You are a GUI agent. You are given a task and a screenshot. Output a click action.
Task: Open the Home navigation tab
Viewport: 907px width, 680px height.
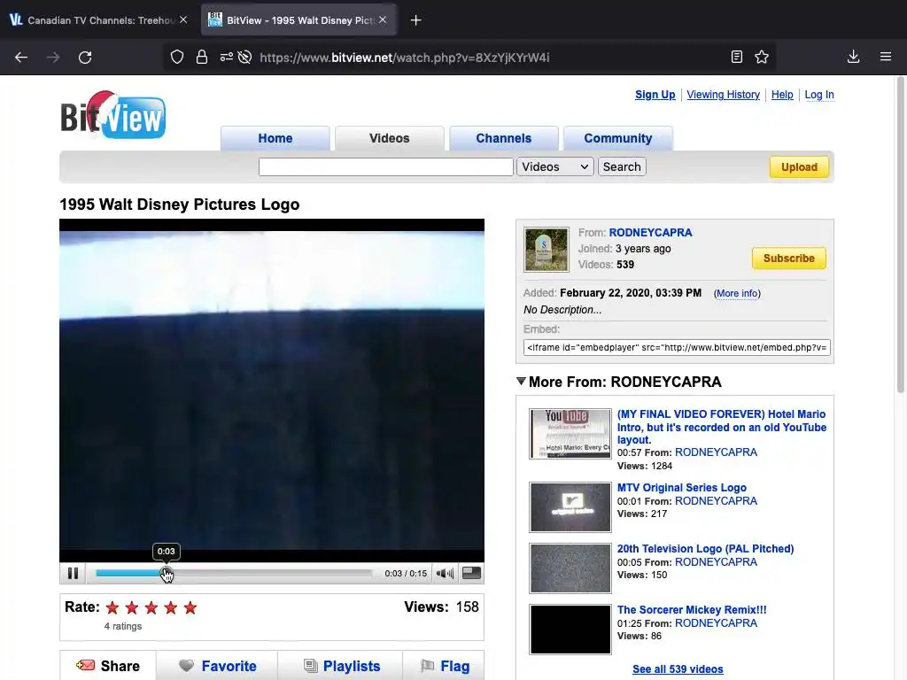[x=275, y=138]
